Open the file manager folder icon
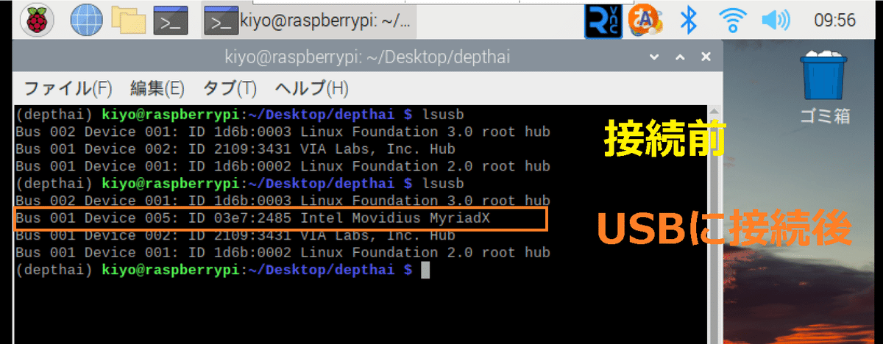883x344 pixels. point(128,21)
